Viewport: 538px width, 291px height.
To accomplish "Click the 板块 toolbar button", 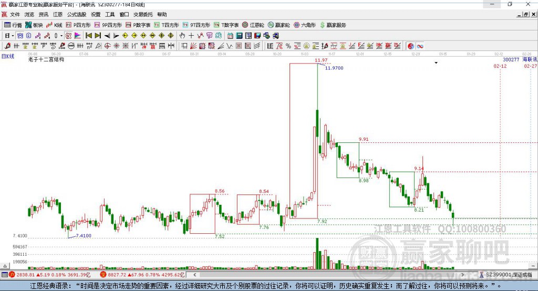I will pos(34,25).
